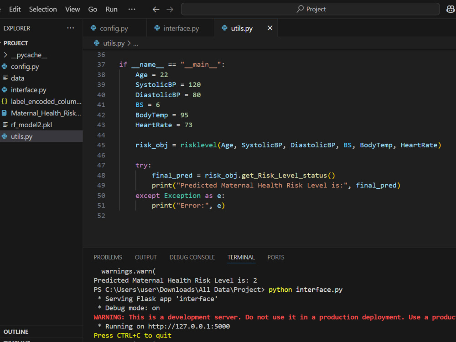Switch to the interface.py editor tab
This screenshot has height=342, width=456.
coord(180,28)
